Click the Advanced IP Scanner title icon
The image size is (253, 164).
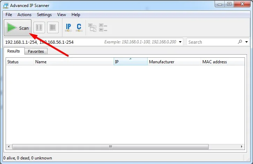point(6,6)
